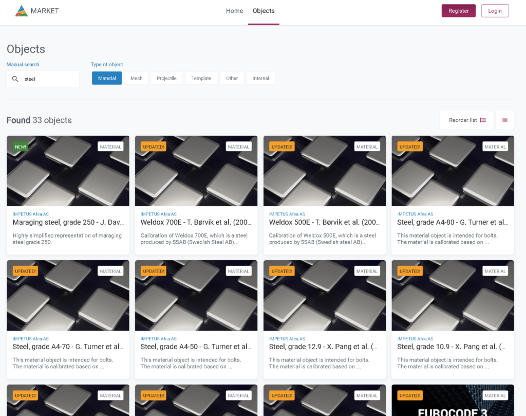Click UPDATED! badge on Weldox 700E card
Viewport: 526px width, 416px height.
(153, 147)
